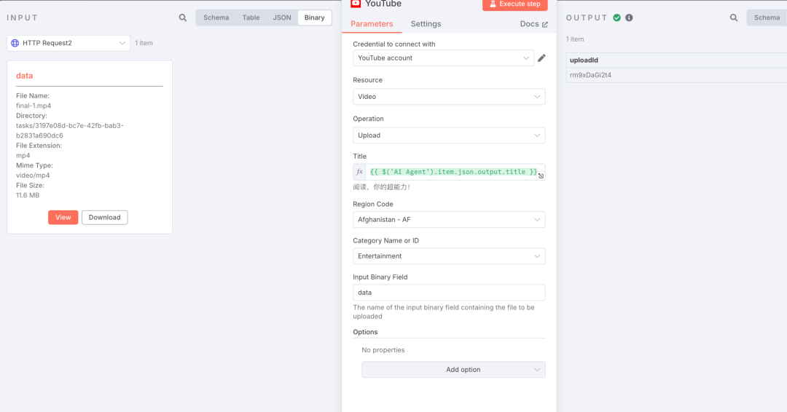Click the globe icon beside HTTP Request2
The height and width of the screenshot is (412, 787).
point(15,43)
